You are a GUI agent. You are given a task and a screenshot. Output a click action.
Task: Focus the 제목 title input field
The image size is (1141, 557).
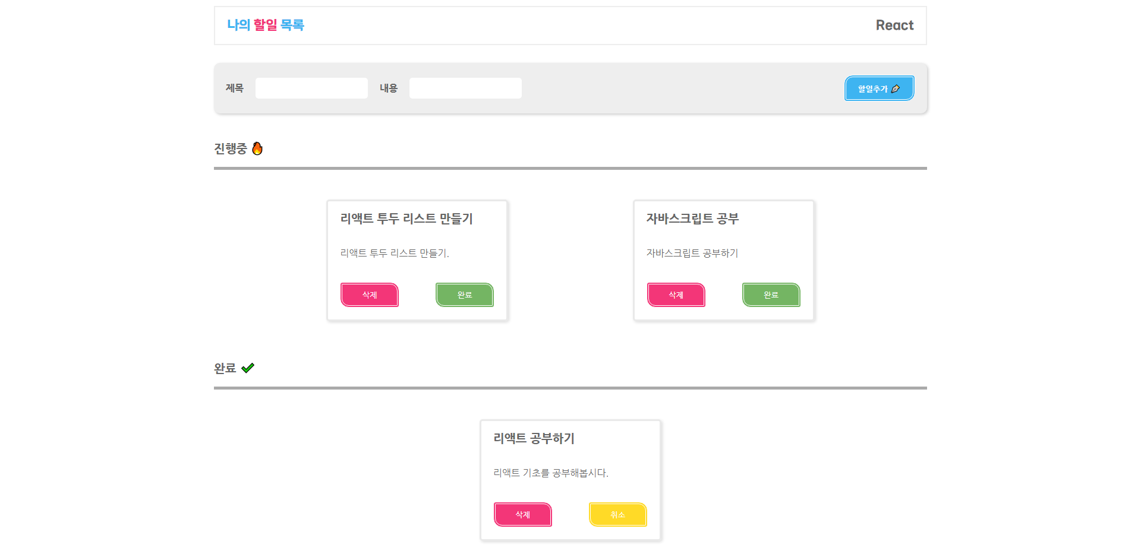click(x=311, y=88)
